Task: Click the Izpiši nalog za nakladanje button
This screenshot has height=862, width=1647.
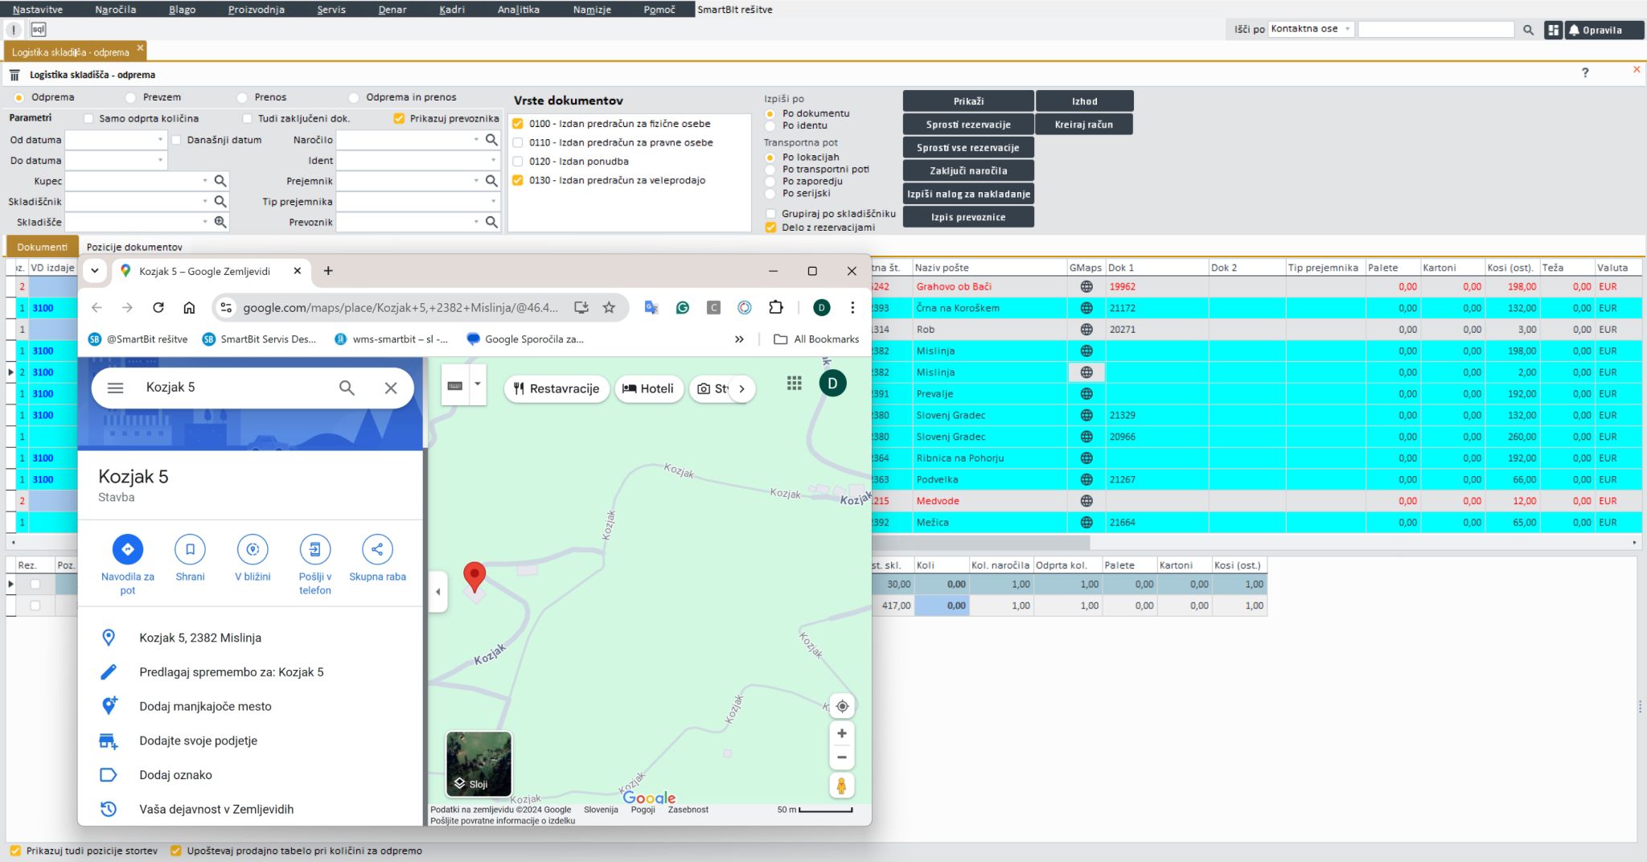Action: tap(967, 193)
